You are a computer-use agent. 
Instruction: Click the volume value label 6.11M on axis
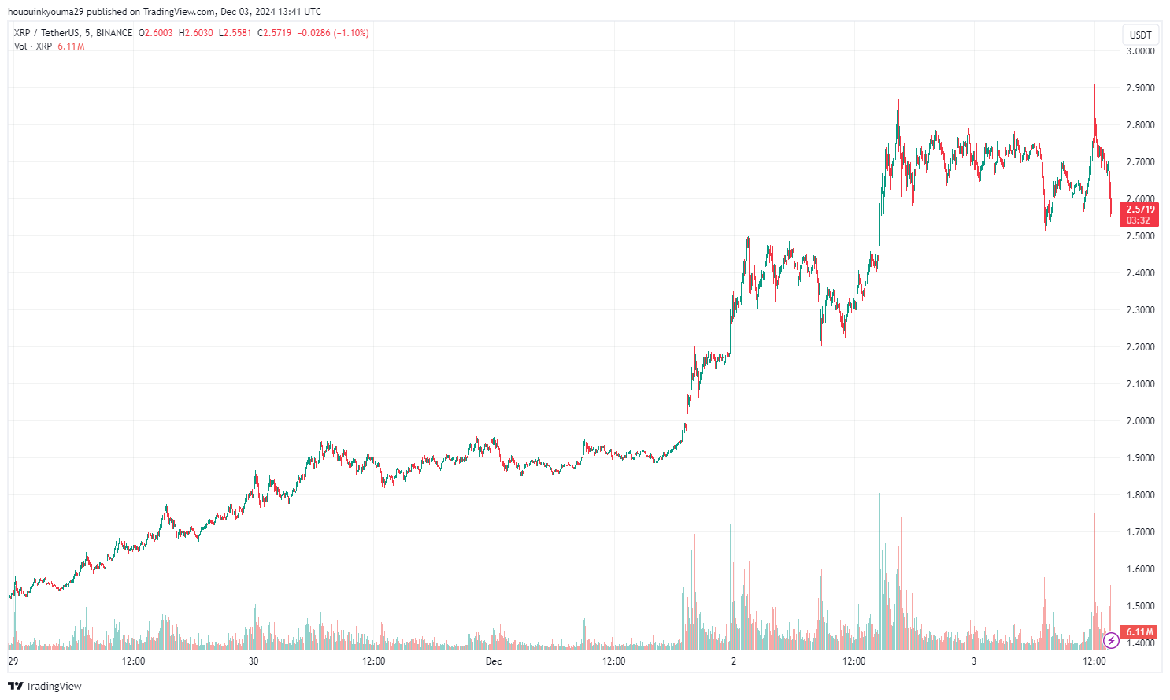1139,632
